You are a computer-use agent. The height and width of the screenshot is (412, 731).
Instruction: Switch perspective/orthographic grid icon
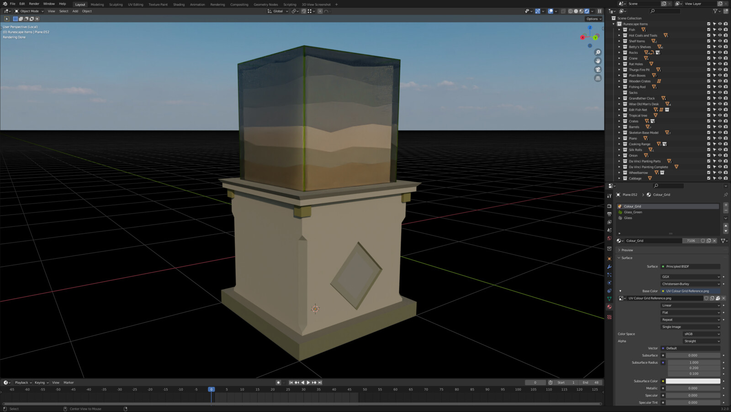point(598,78)
